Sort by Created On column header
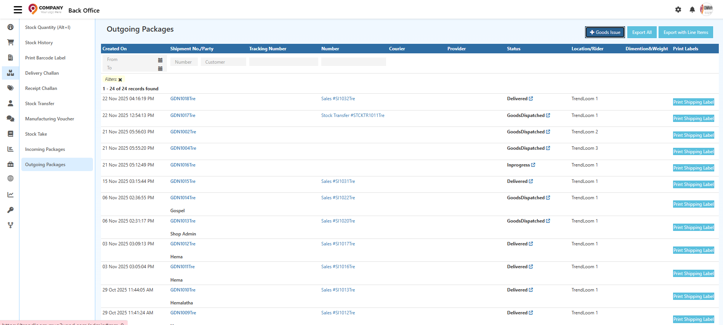 [x=114, y=48]
